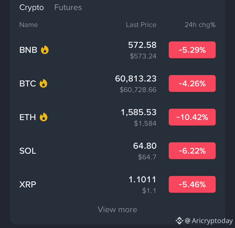Open the @Aricryptoday watermark handle
This screenshot has width=235, height=228.
pyautogui.click(x=209, y=221)
